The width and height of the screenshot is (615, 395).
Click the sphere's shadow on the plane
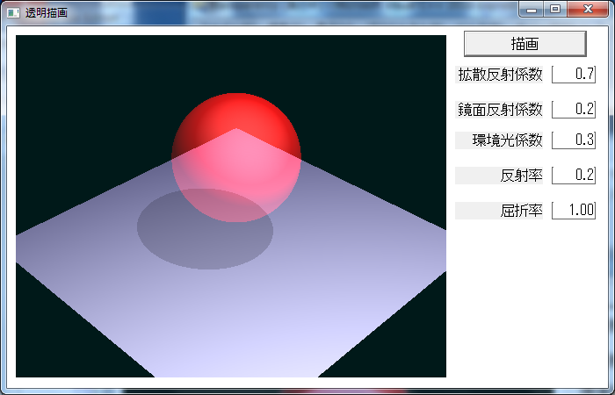(x=205, y=229)
